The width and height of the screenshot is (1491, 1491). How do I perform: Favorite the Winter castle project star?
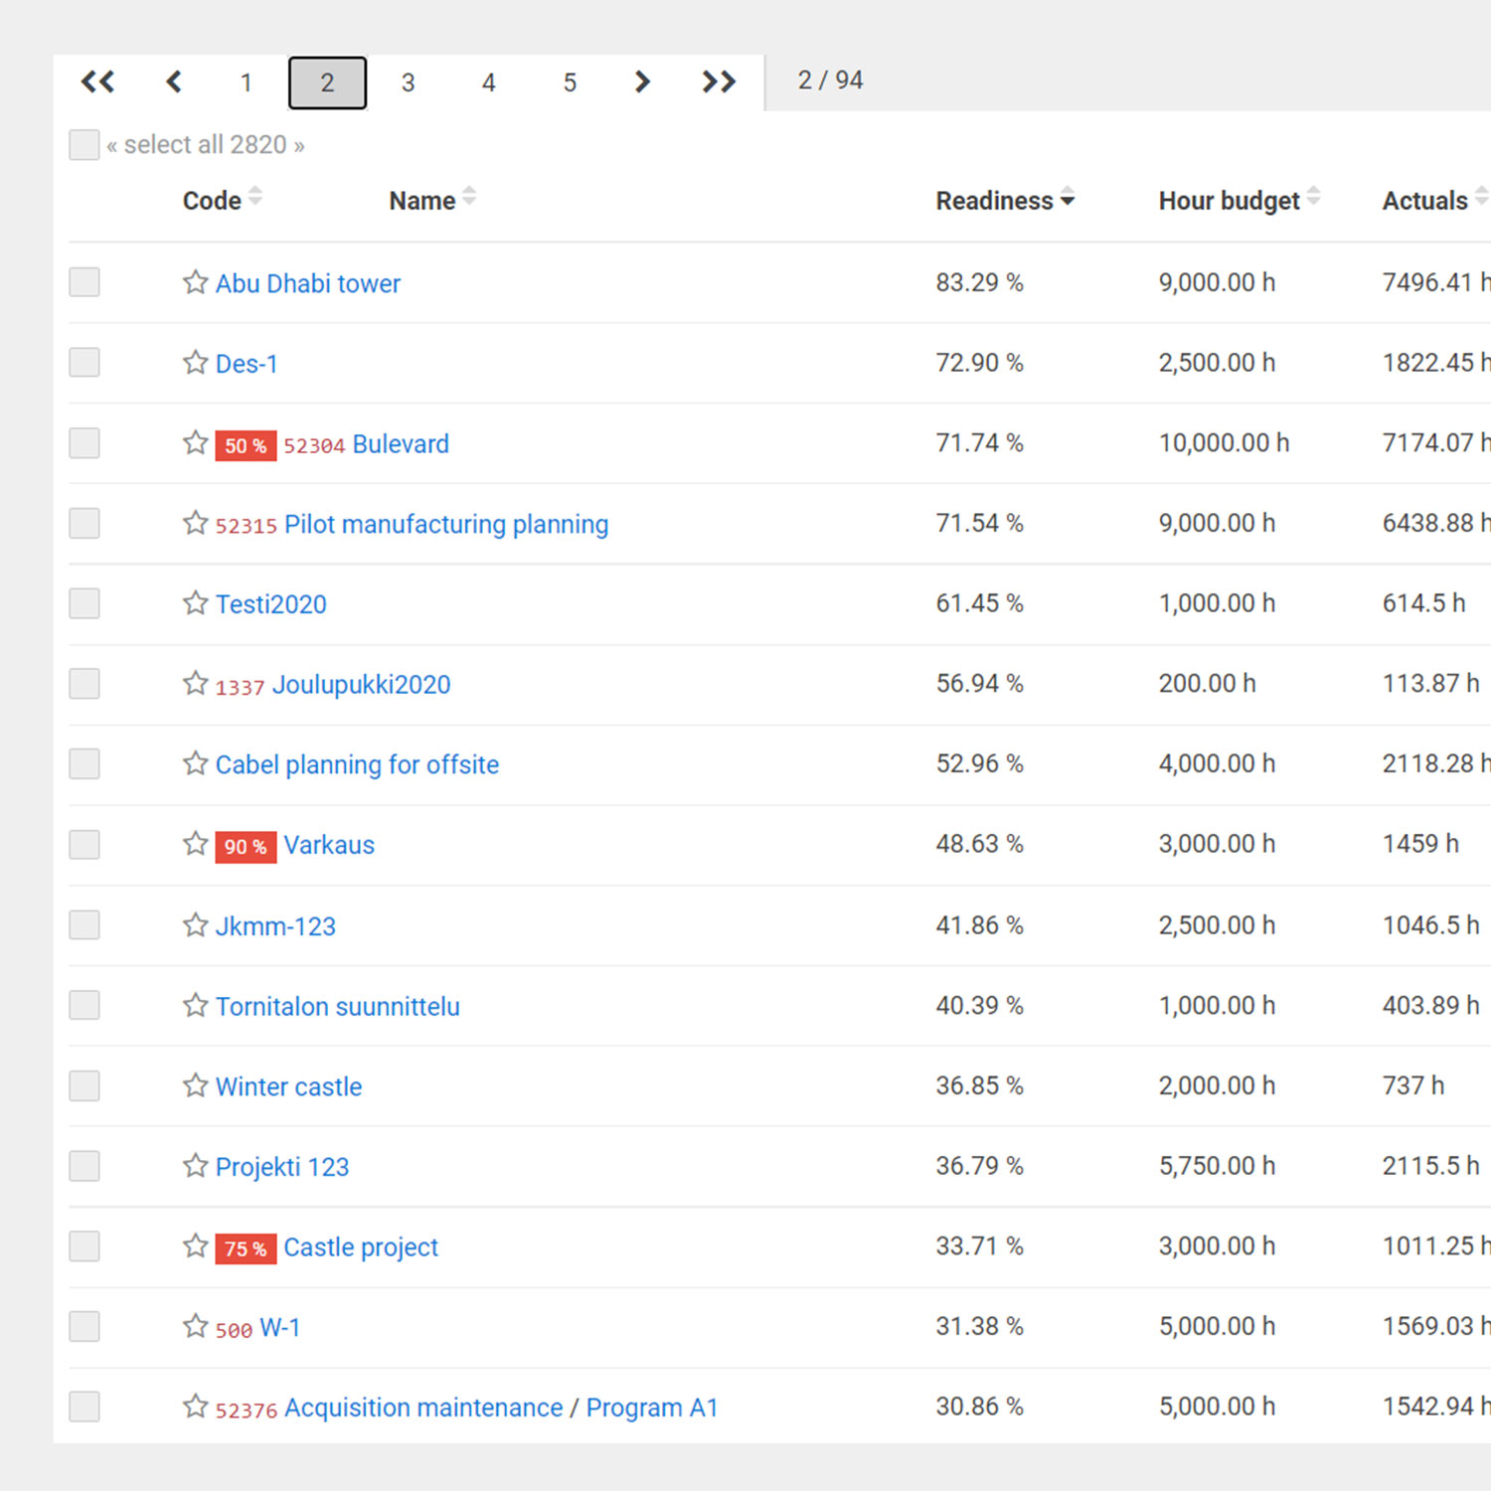195,1085
